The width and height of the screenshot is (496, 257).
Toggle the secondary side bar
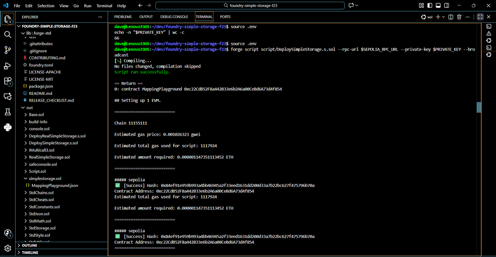pyautogui.click(x=447, y=5)
